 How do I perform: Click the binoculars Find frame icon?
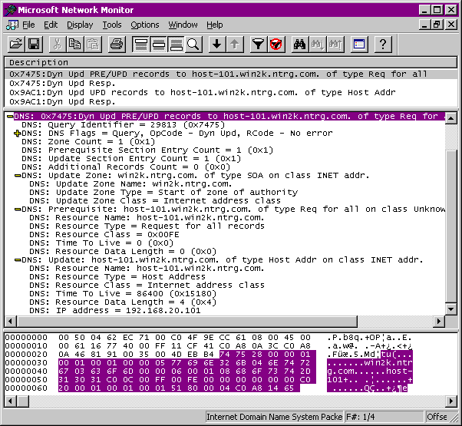[301, 45]
